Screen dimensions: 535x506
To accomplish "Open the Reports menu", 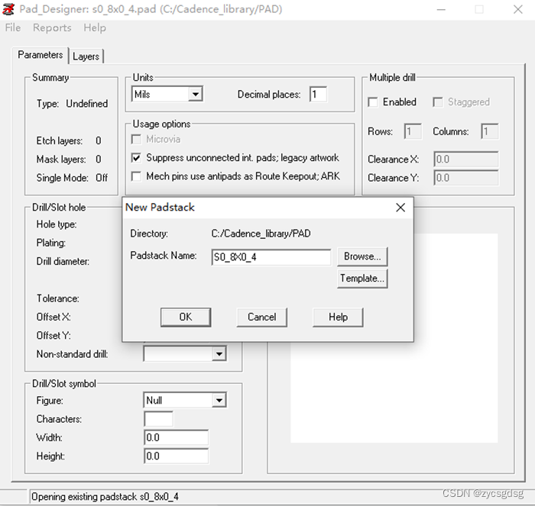I will click(x=52, y=27).
